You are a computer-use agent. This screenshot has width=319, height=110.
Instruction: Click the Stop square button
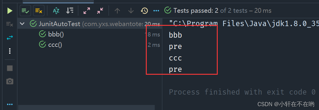coord(10,68)
